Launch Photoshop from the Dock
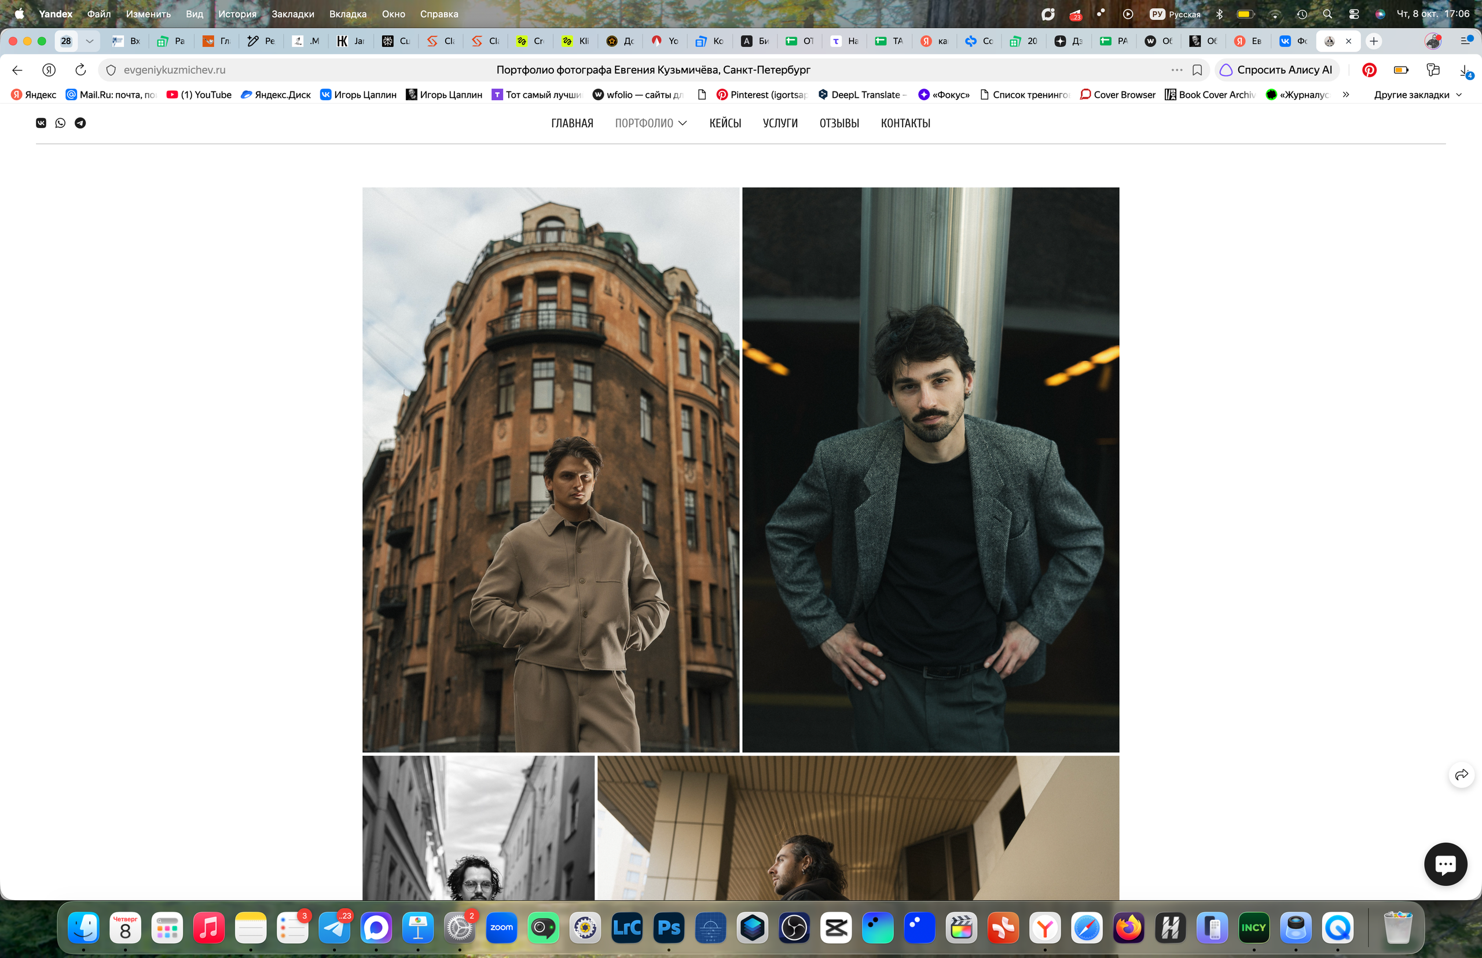 pyautogui.click(x=669, y=928)
